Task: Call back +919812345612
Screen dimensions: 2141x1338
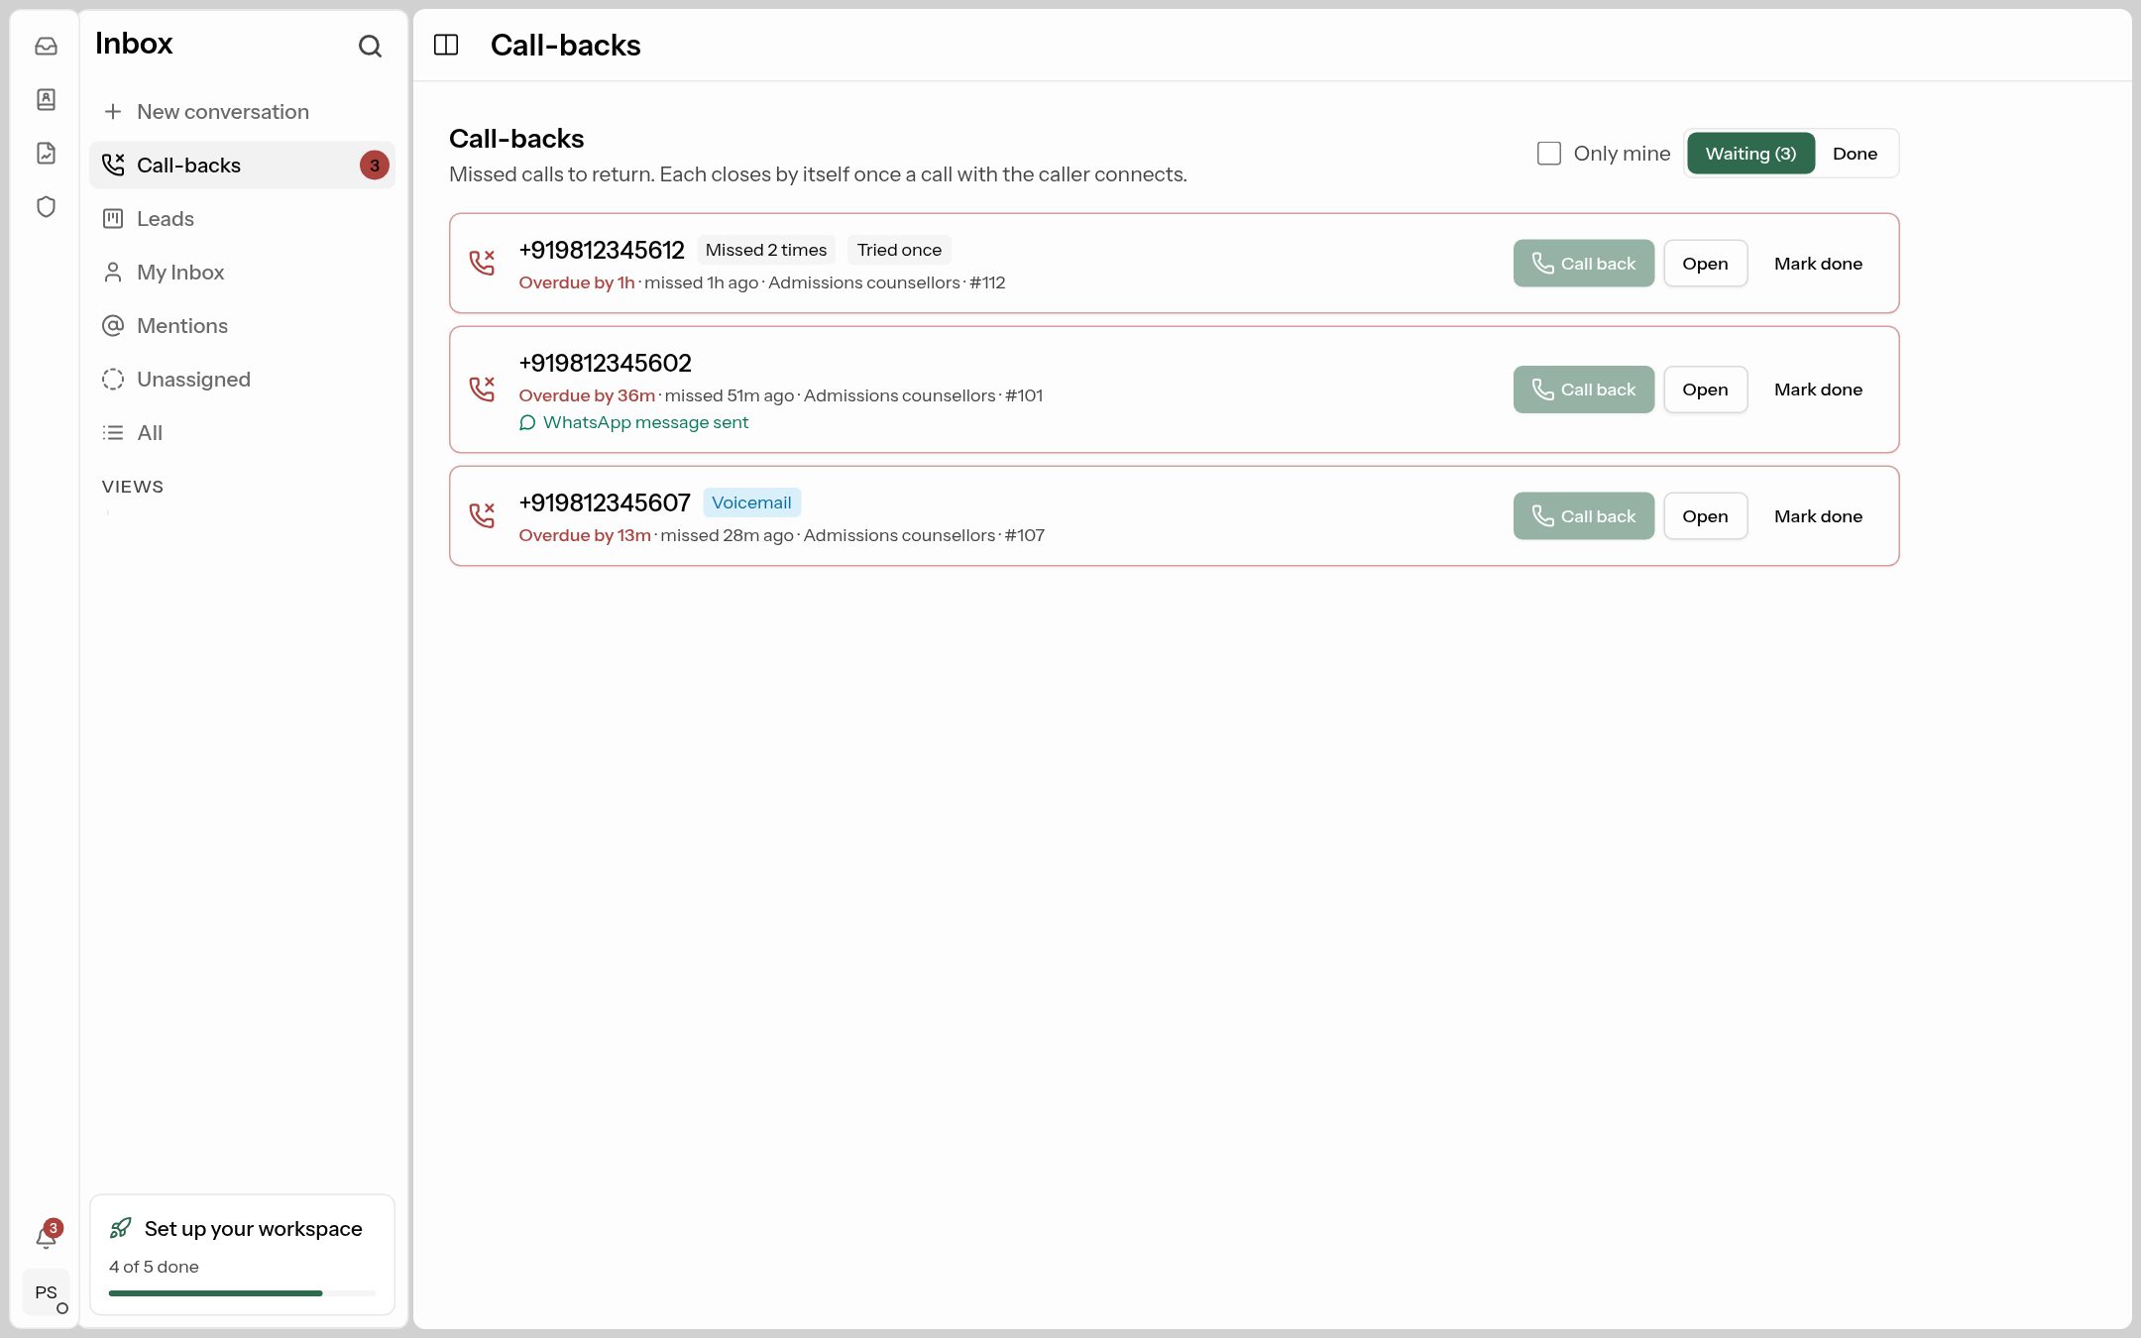Action: [x=1583, y=263]
